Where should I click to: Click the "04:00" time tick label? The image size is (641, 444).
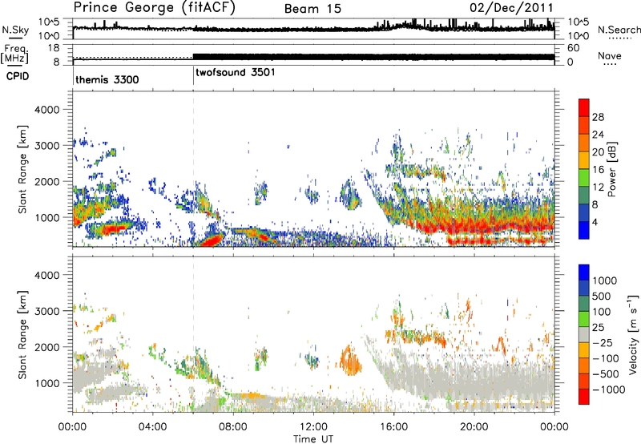152,427
